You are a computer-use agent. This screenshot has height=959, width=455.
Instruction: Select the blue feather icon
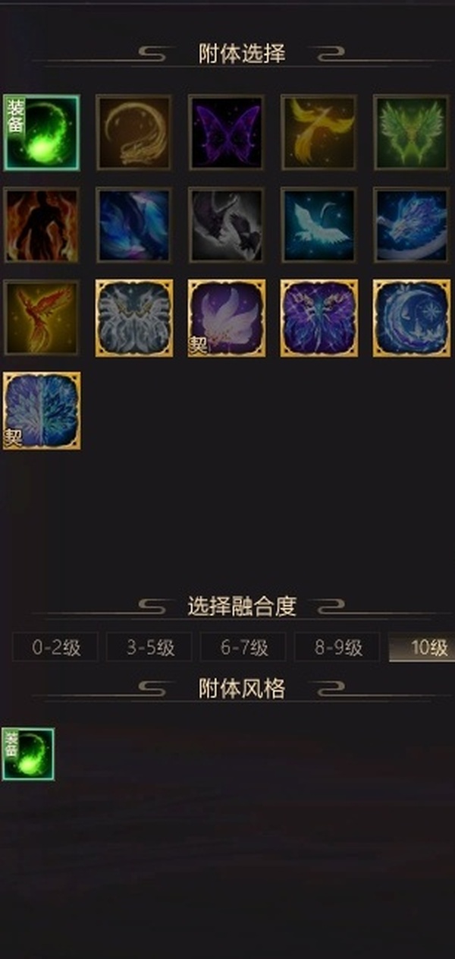[133, 225]
